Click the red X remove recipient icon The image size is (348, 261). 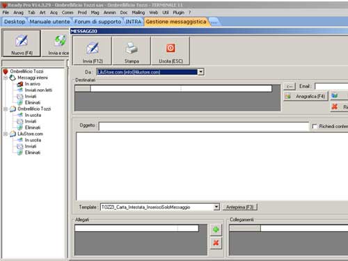pyautogui.click(x=335, y=106)
